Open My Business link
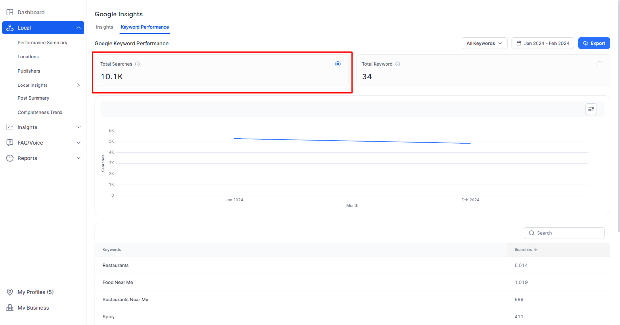This screenshot has width=620, height=325. tap(33, 308)
